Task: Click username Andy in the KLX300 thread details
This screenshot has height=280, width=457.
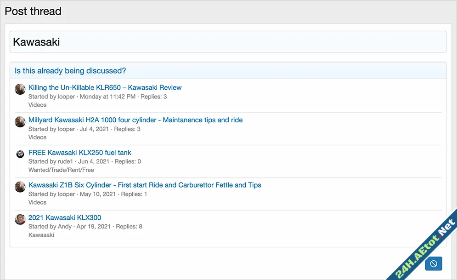Action: pos(64,227)
